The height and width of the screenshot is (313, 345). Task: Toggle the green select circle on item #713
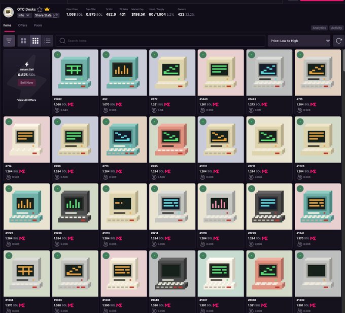pos(106,121)
